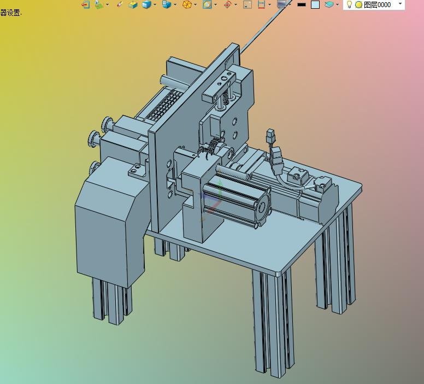
Task: Open the green layers icon dropdown arrow
Action: (x=107, y=4)
